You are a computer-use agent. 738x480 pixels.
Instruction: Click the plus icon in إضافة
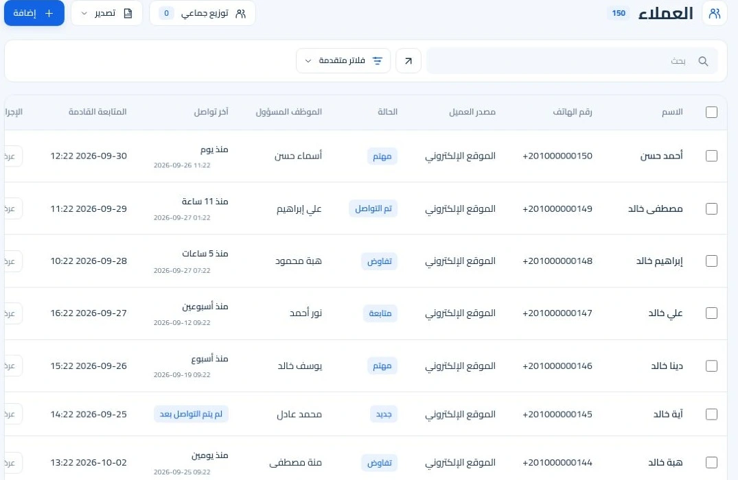pyautogui.click(x=49, y=14)
